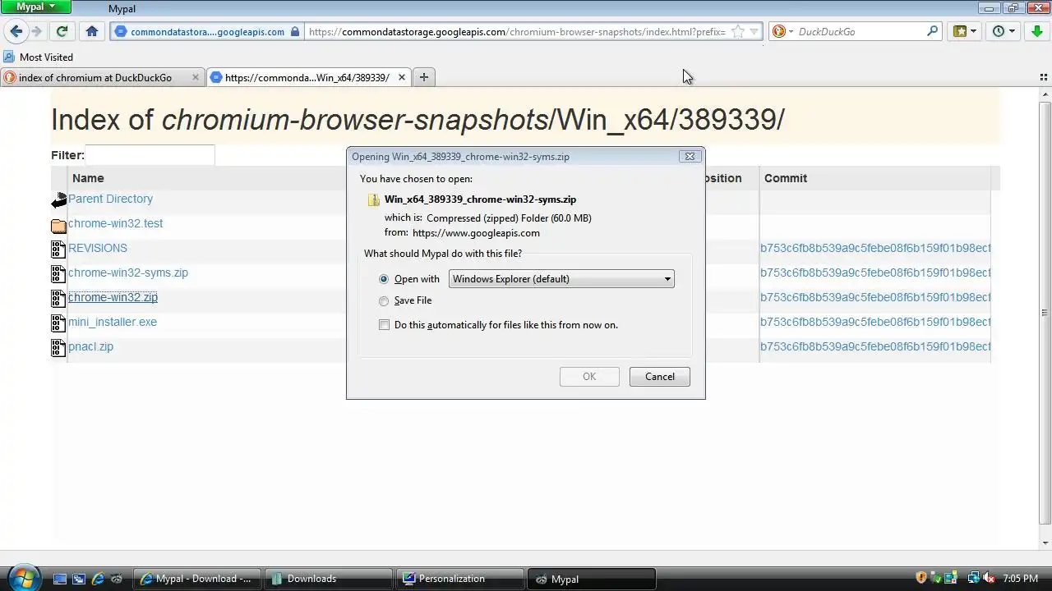This screenshot has width=1052, height=591.
Task: Download chrome-win32-syms.zip link
Action: click(x=128, y=273)
